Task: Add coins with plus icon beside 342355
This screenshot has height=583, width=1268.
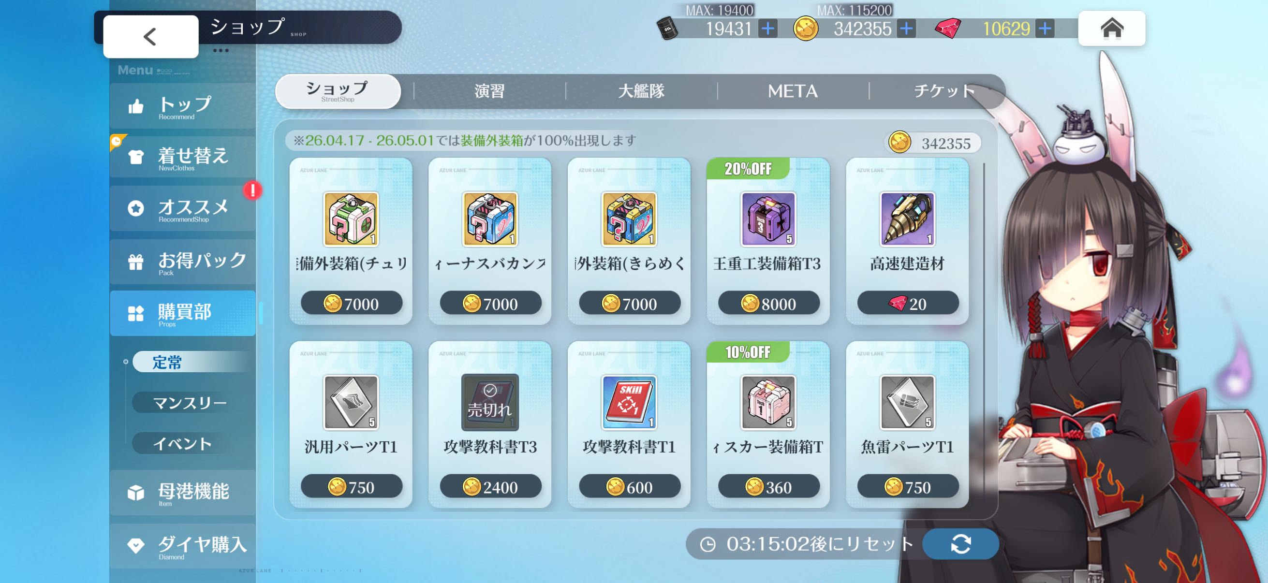Action: coord(906,29)
